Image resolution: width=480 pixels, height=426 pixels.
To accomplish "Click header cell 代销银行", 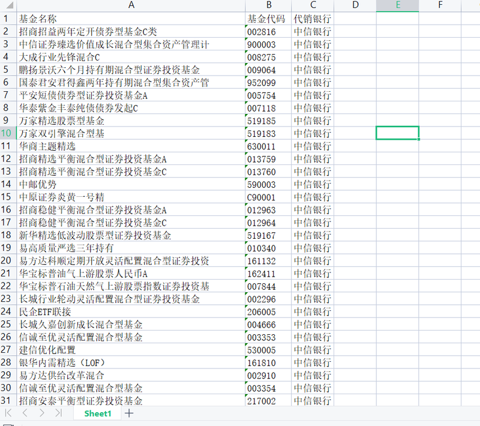I will point(313,19).
